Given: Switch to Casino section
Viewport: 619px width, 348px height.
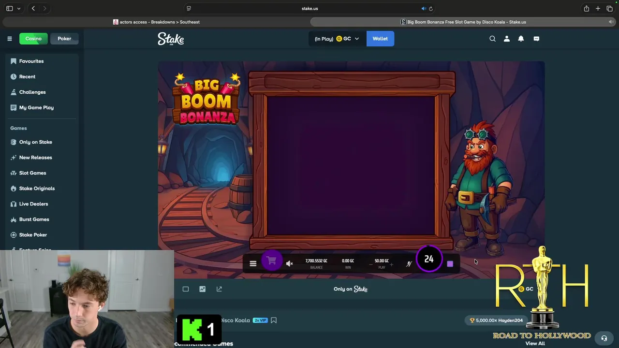Looking at the screenshot, I should click(x=33, y=39).
